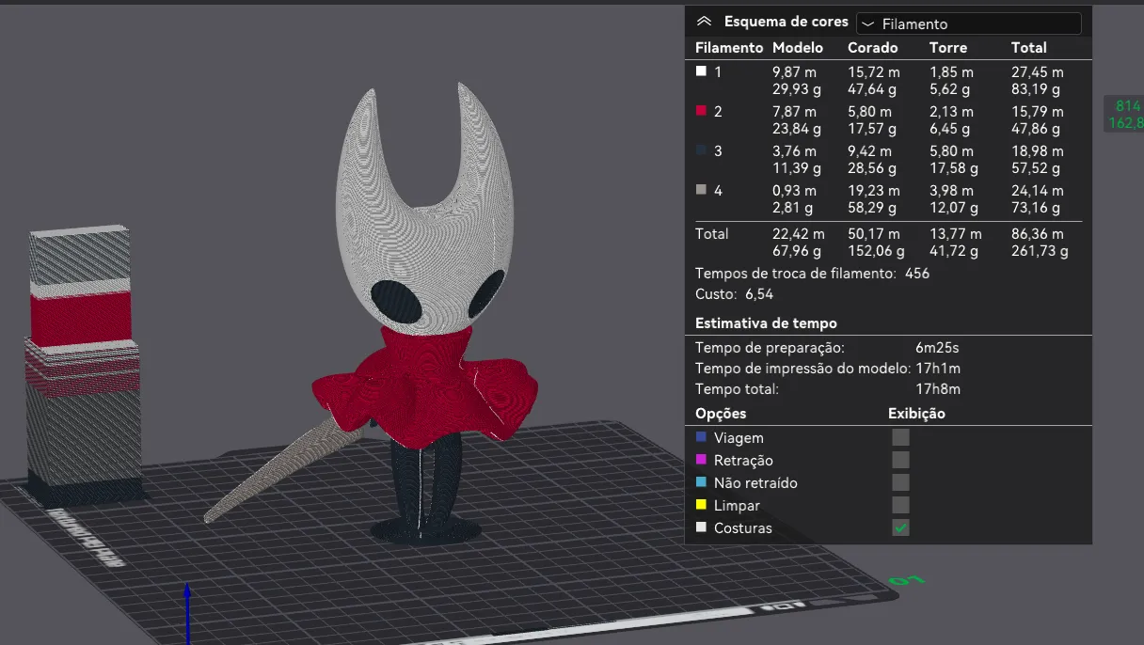Select the gray filament 4 swatch
This screenshot has height=645, width=1144.
[701, 190]
